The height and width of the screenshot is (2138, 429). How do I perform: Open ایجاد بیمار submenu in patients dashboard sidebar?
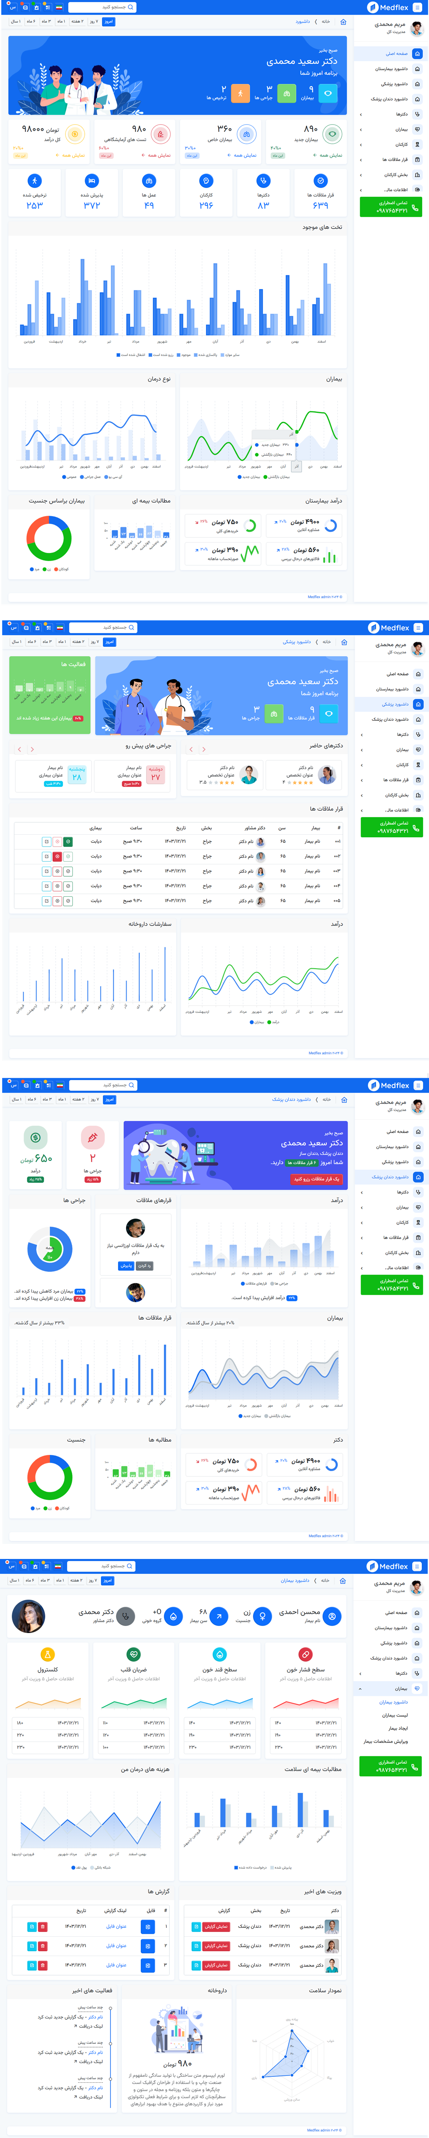pyautogui.click(x=397, y=1728)
